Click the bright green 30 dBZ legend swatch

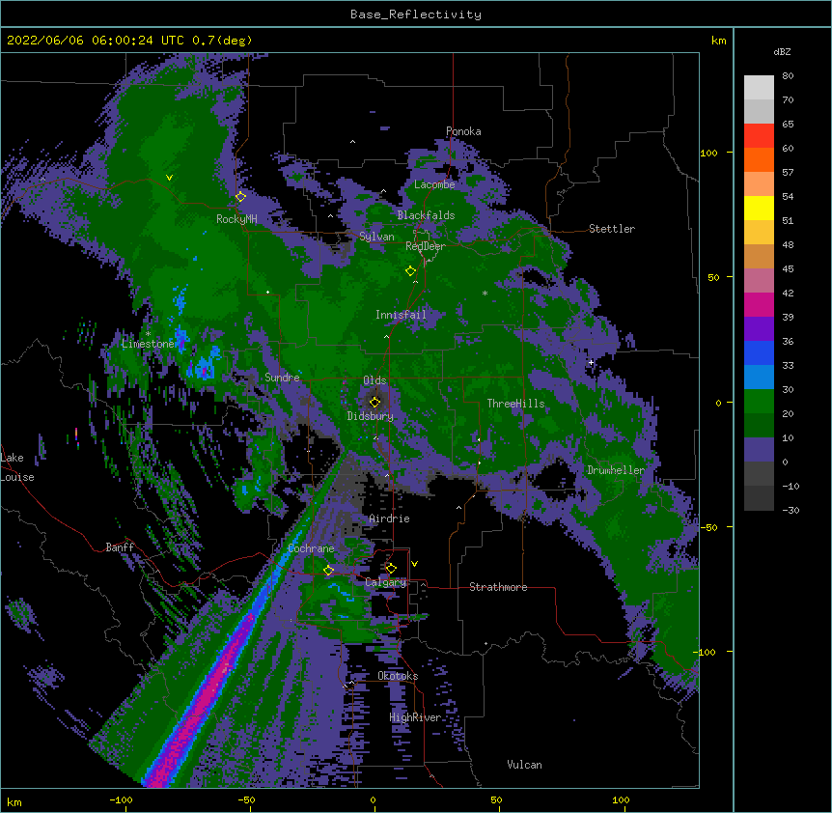point(759,402)
